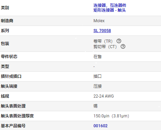Select the 22-24 AWG wire gauge value
The height and width of the screenshot is (130, 161).
[103, 96]
